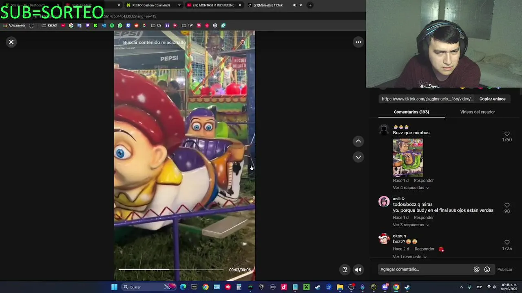Open Epic Games launcher from taskbar
The width and height of the screenshot is (522, 293).
click(262, 287)
